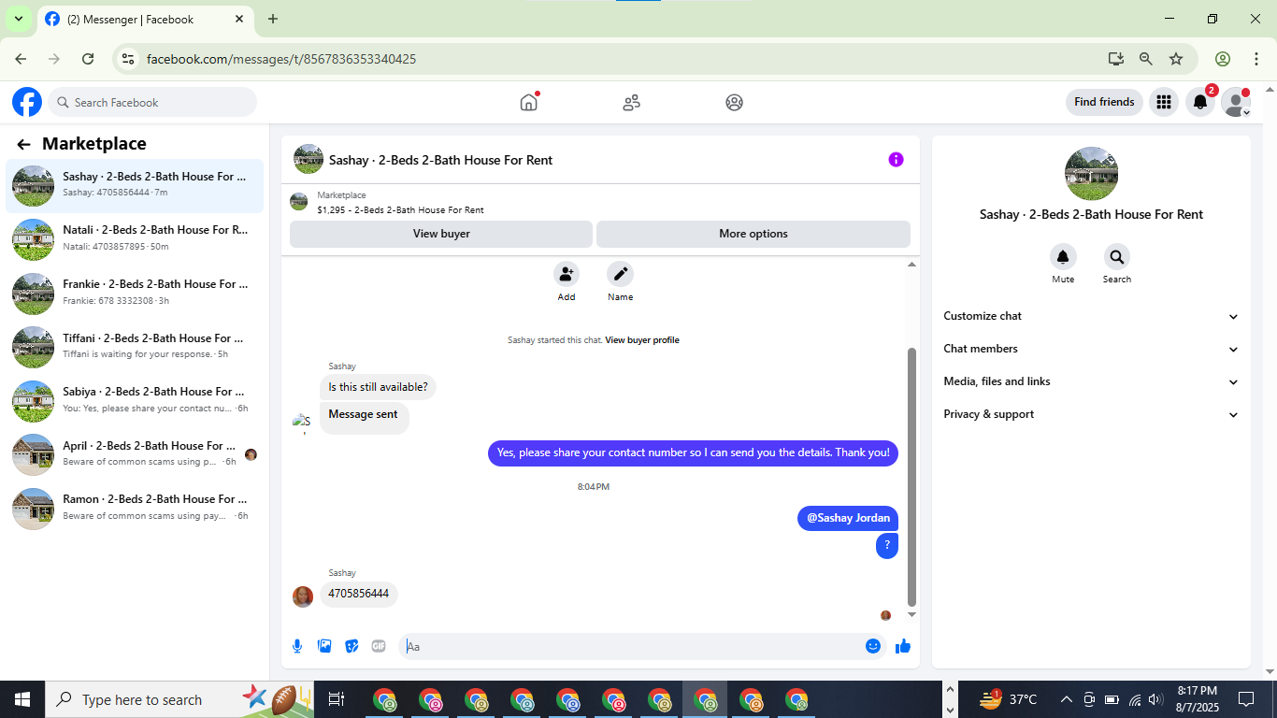The width and height of the screenshot is (1277, 718).
Task: Bookmark this page with the star icon
Action: click(1176, 59)
